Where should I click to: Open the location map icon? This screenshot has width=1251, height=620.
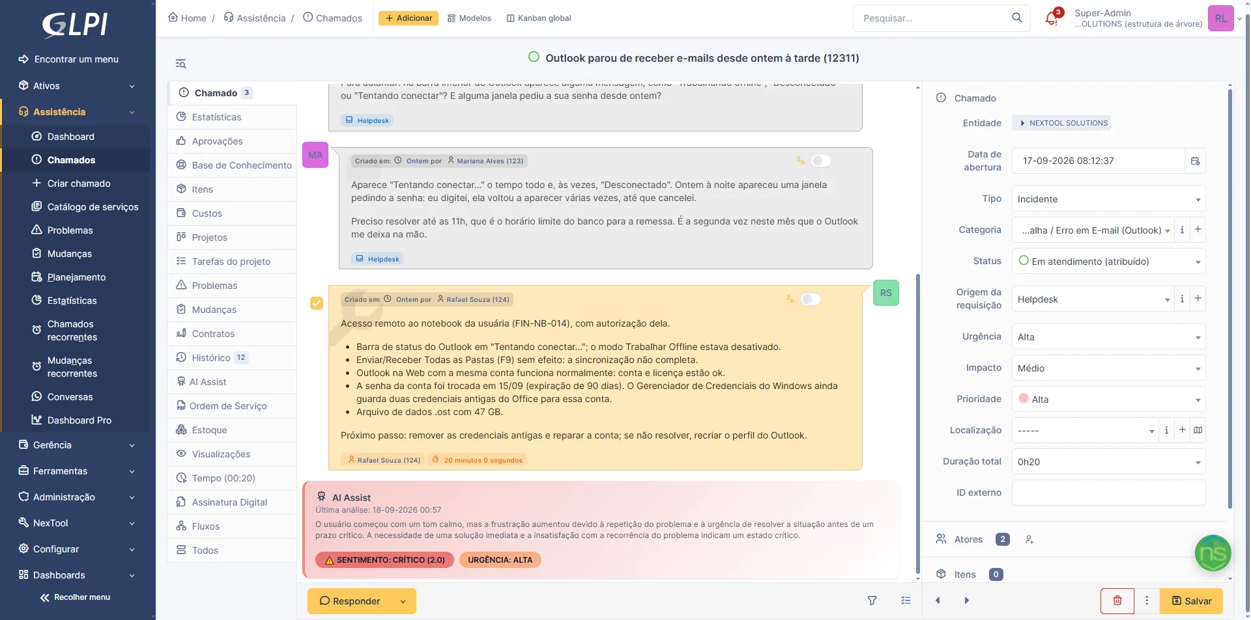(x=1198, y=430)
